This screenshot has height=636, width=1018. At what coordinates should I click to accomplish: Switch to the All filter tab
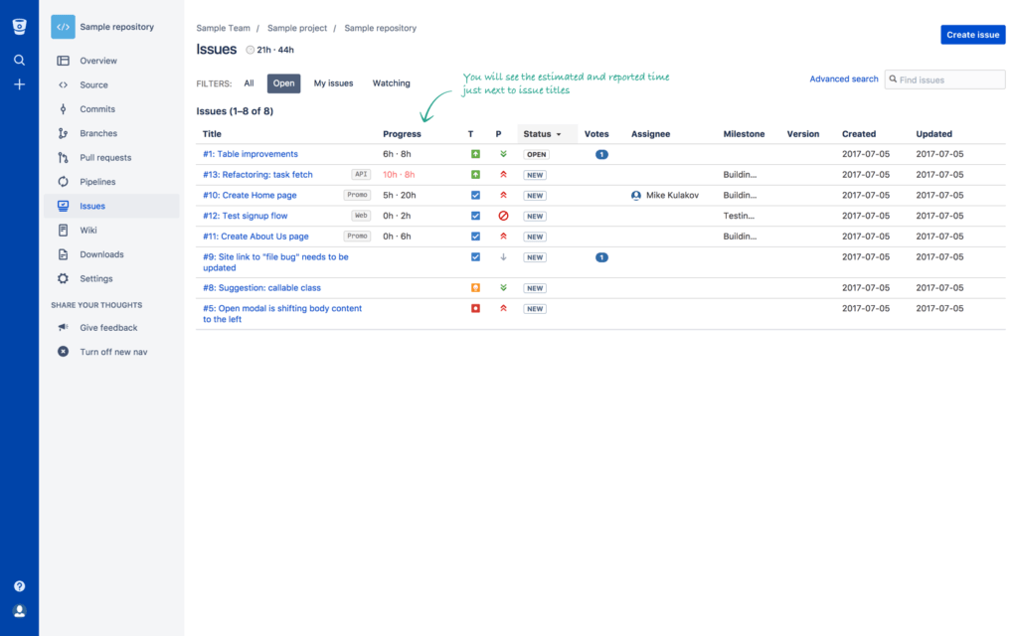coord(249,83)
